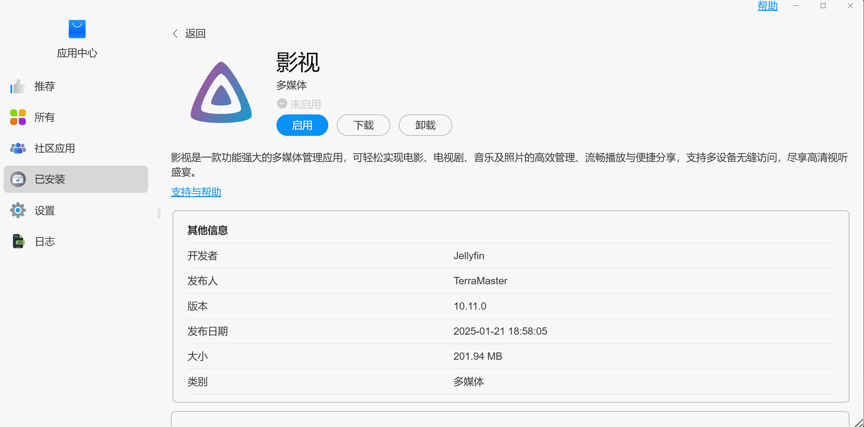Click the Download (下载) button
The width and height of the screenshot is (864, 427).
click(x=363, y=125)
